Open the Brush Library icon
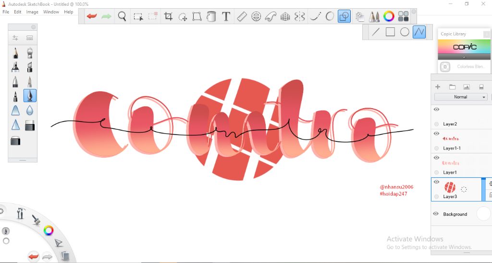The width and height of the screenshot is (492, 263). click(x=30, y=38)
